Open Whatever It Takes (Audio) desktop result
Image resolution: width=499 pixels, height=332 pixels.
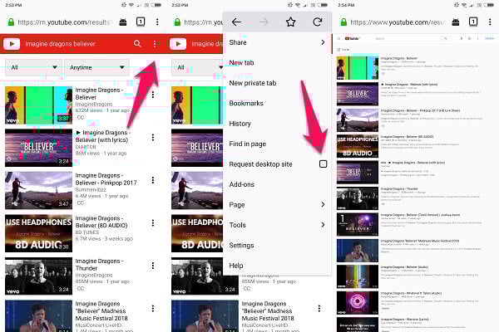click(411, 293)
